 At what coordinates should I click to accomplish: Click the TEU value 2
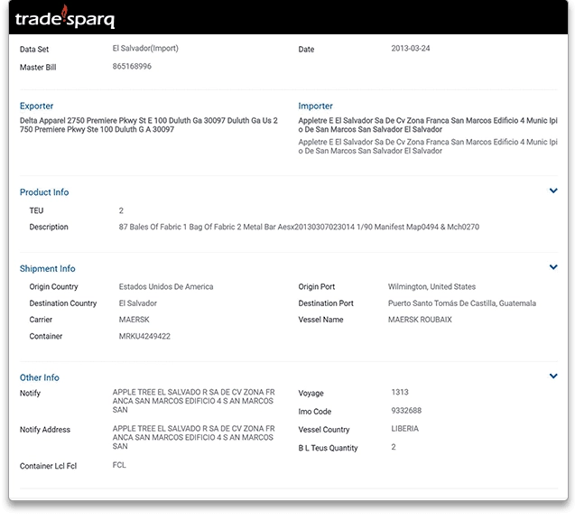[x=121, y=210]
